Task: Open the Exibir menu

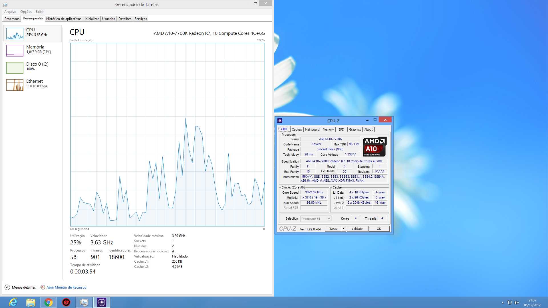Action: click(40, 12)
